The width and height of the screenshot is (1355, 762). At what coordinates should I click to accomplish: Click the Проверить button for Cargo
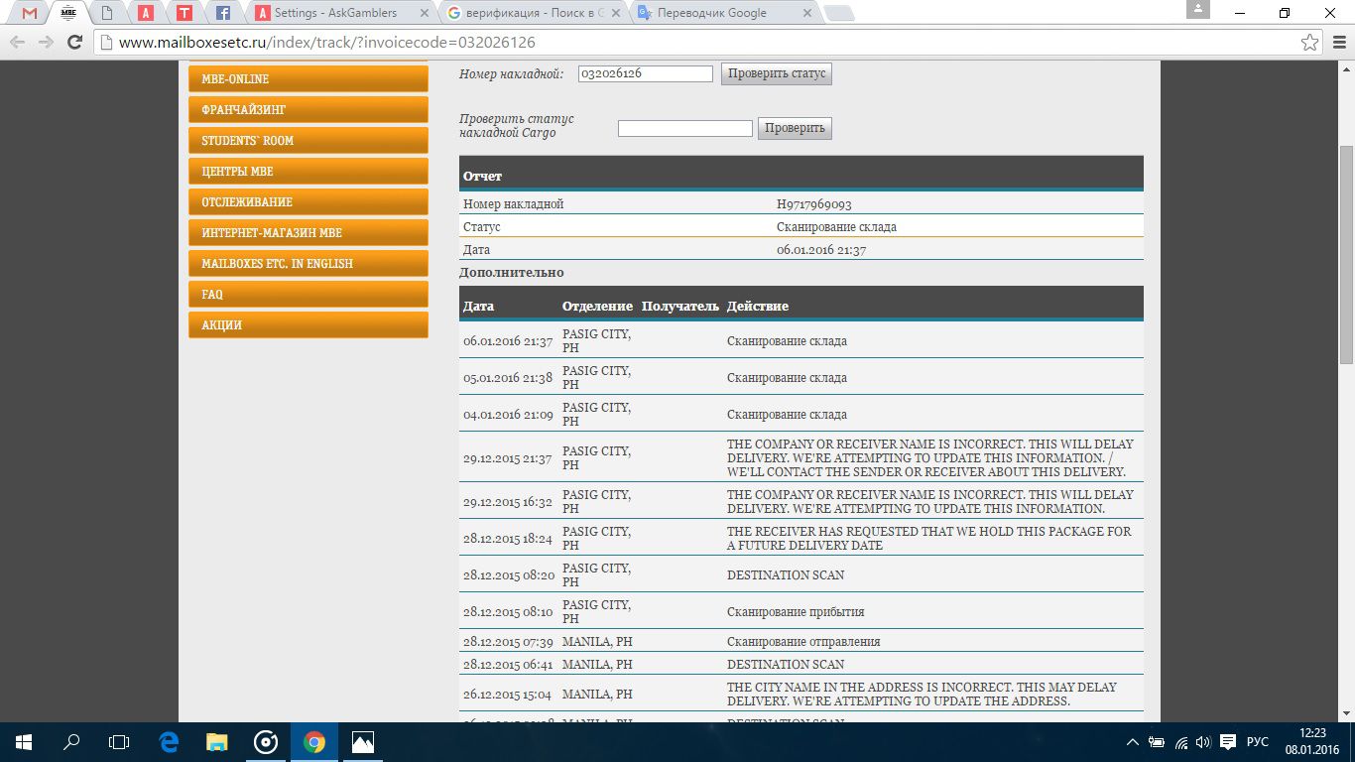pos(796,128)
